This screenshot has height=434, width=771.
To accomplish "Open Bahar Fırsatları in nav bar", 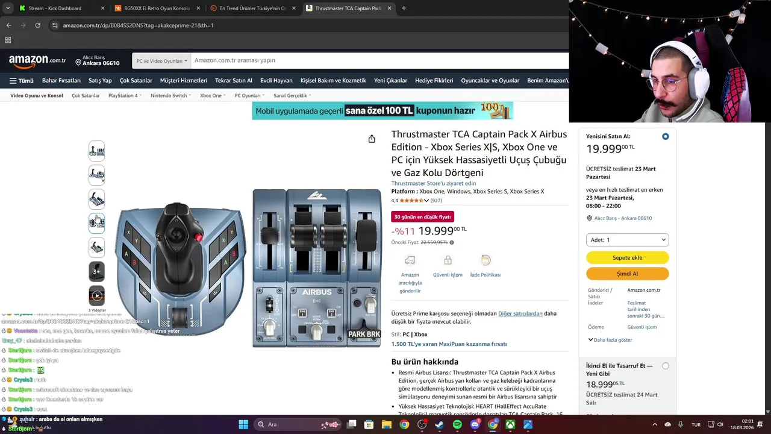I will pyautogui.click(x=61, y=81).
